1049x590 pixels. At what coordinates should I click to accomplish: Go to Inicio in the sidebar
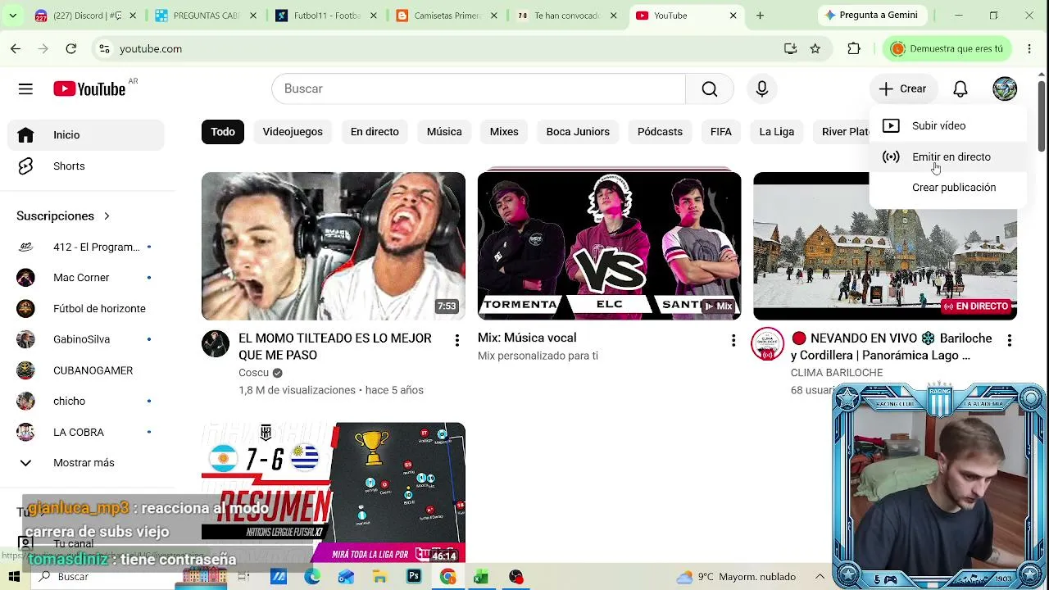[x=85, y=135]
